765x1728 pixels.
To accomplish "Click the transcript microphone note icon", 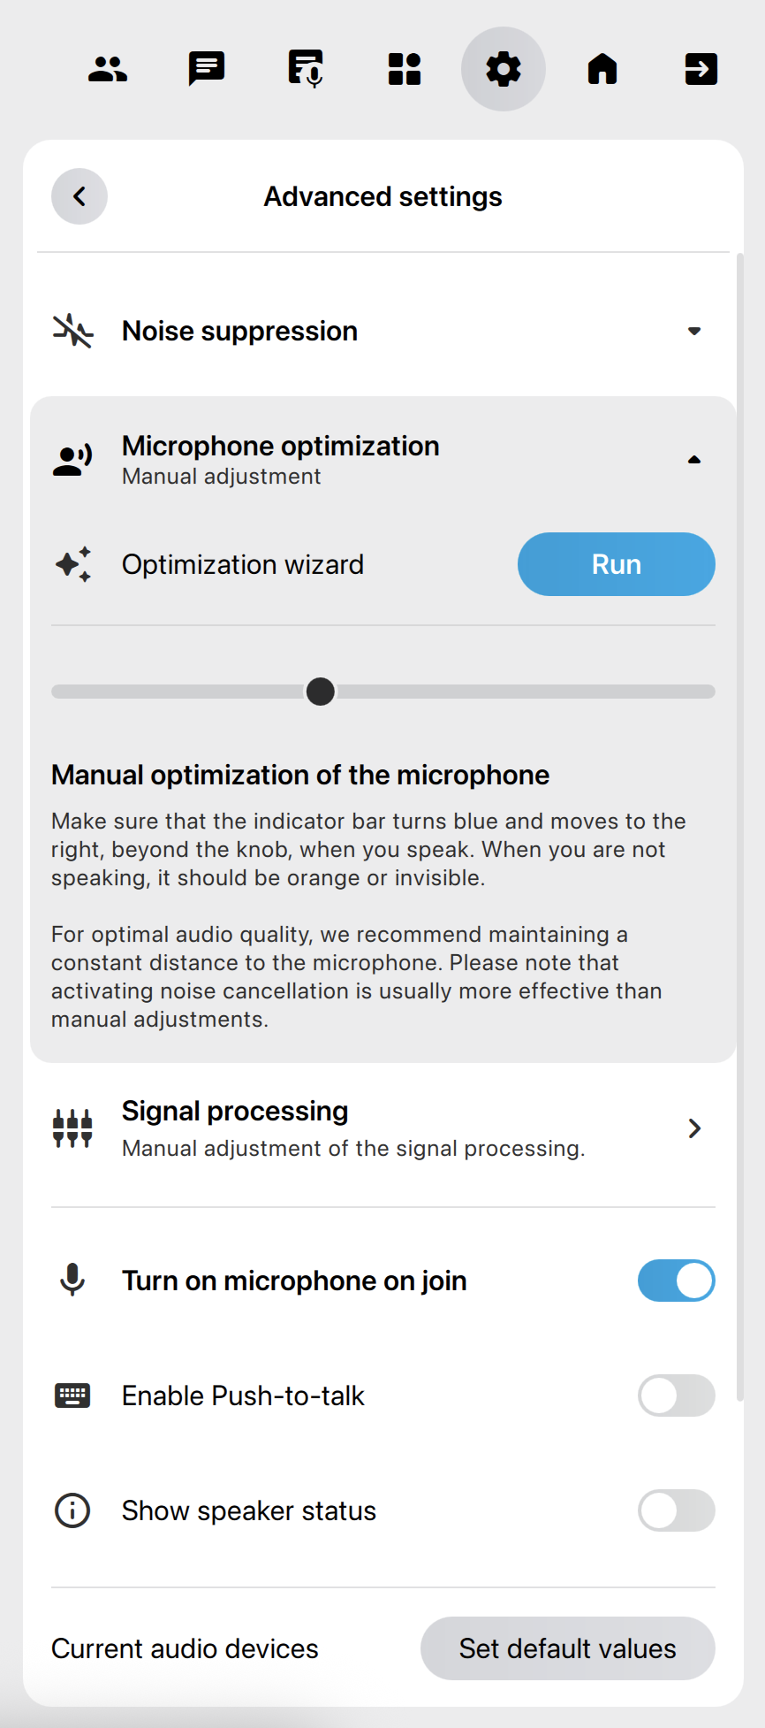I will tap(306, 69).
